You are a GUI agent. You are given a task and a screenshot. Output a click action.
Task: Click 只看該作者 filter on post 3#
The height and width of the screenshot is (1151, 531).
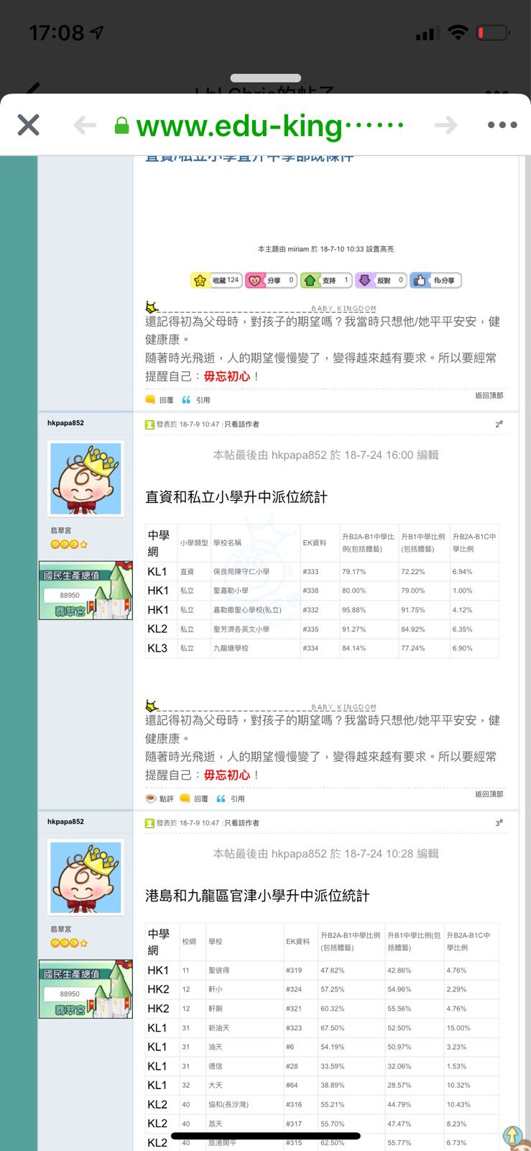[x=242, y=823]
